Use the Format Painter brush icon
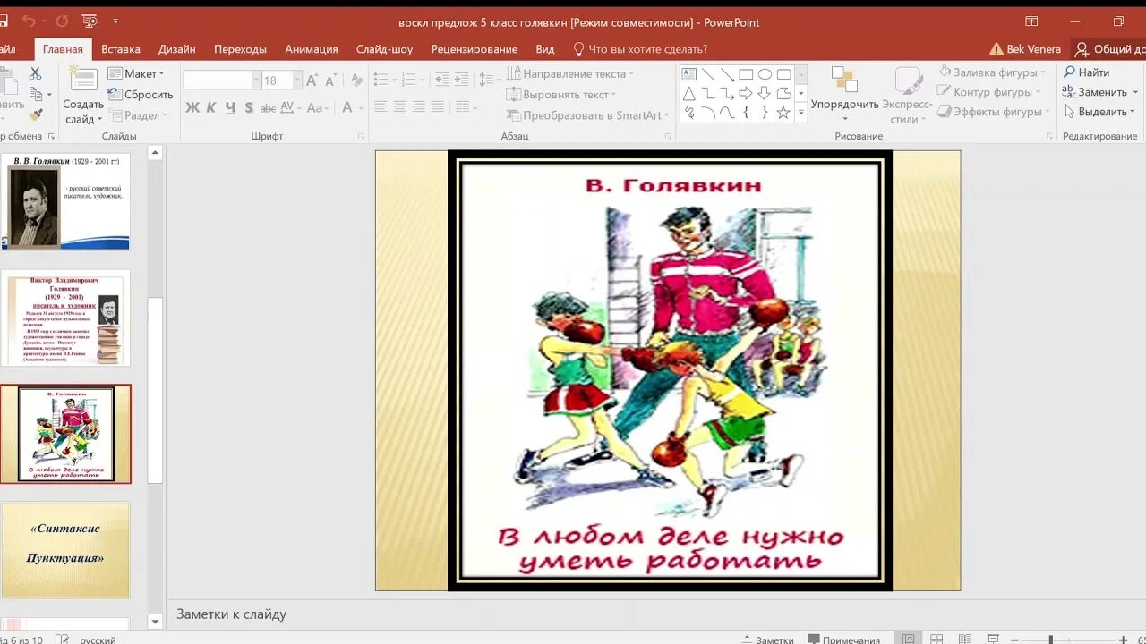 36,114
